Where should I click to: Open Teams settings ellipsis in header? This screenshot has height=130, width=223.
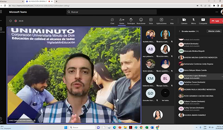[216, 12]
